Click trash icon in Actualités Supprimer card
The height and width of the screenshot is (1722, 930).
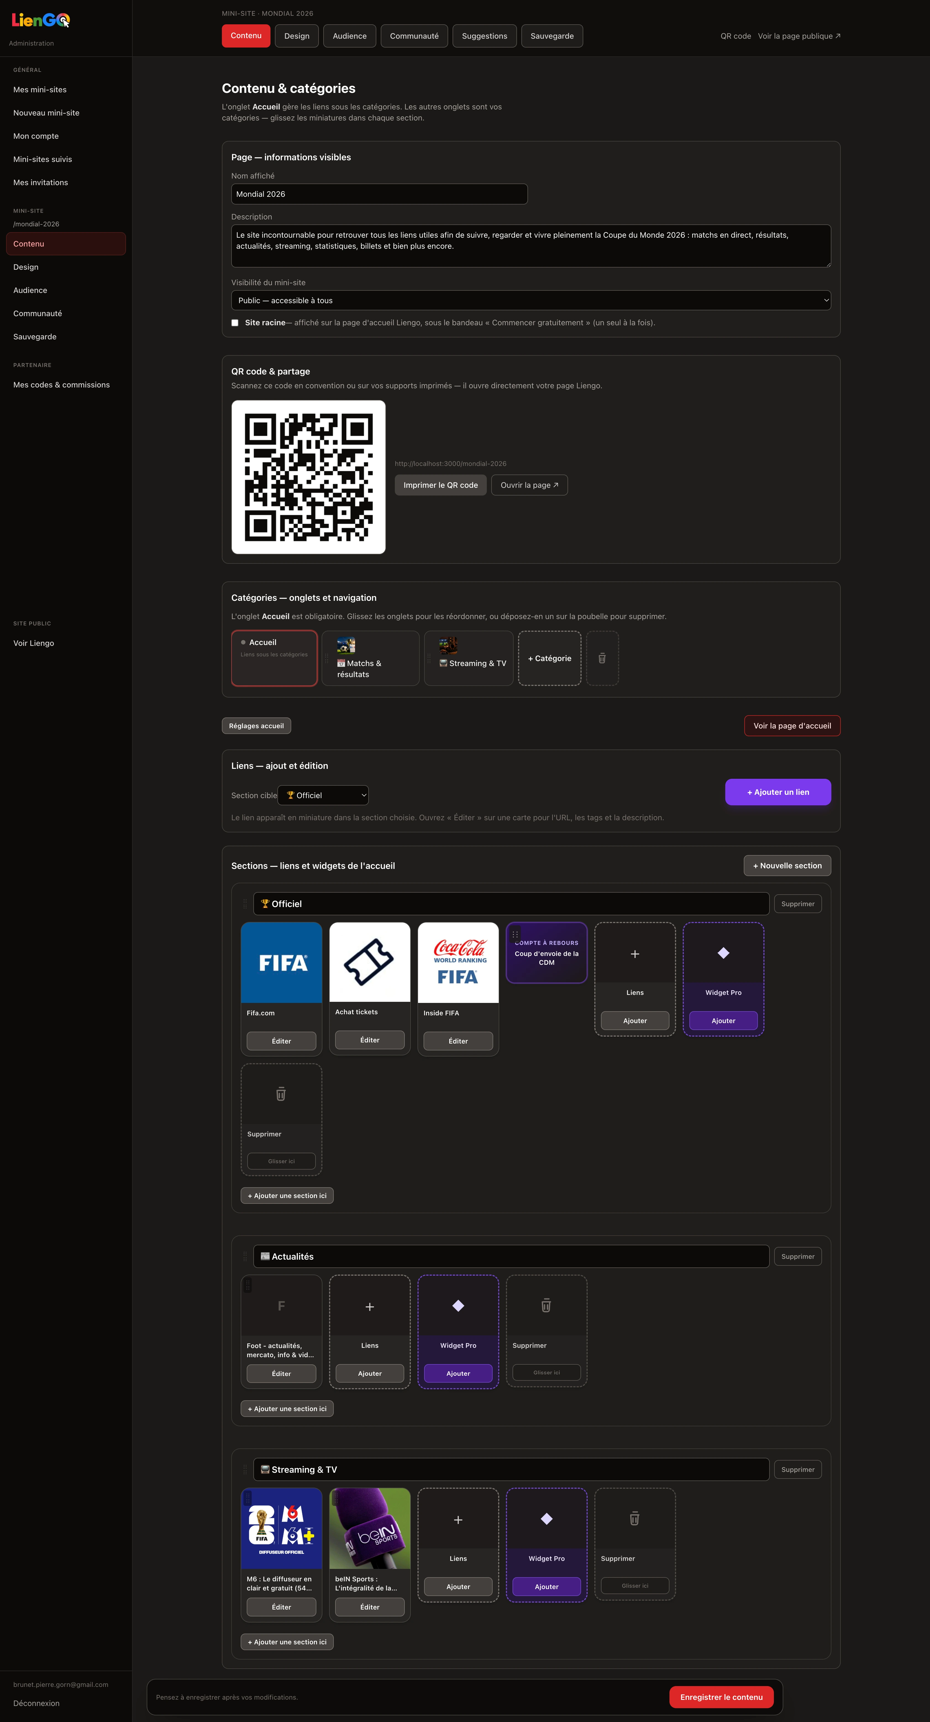547,1306
